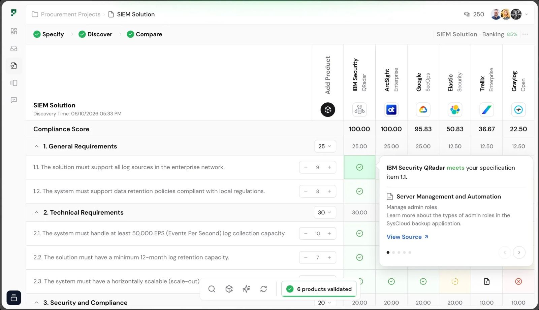
Task: Open the team members dropdown arrow
Action: click(527, 14)
